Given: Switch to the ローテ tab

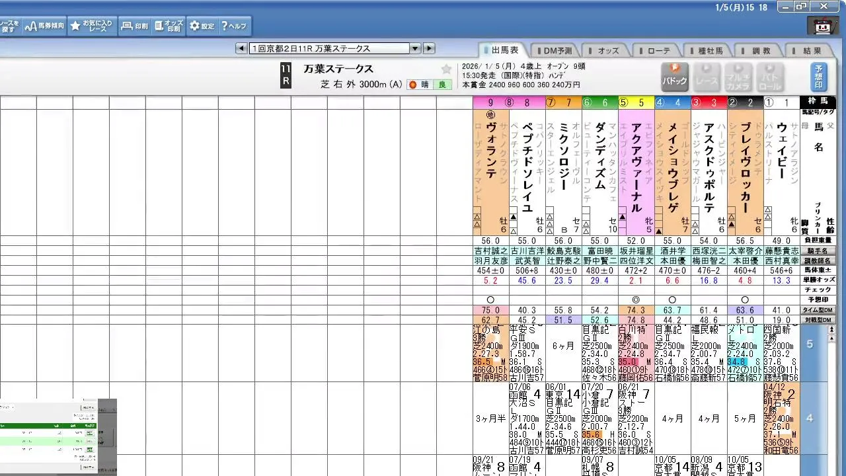Looking at the screenshot, I should click(656, 51).
